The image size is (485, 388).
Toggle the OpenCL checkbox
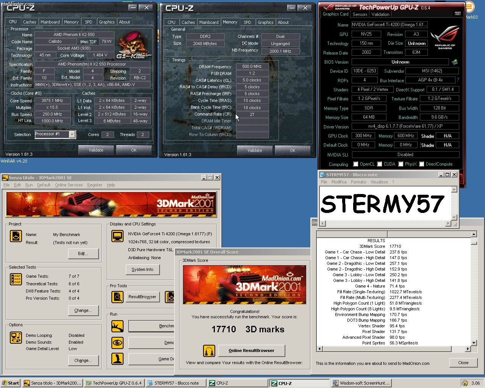click(x=355, y=164)
